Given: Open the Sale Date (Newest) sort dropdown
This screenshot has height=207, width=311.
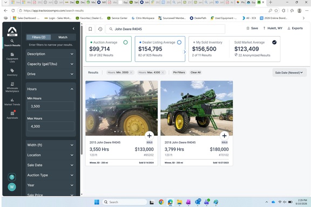Looking at the screenshot, I should pyautogui.click(x=289, y=72).
